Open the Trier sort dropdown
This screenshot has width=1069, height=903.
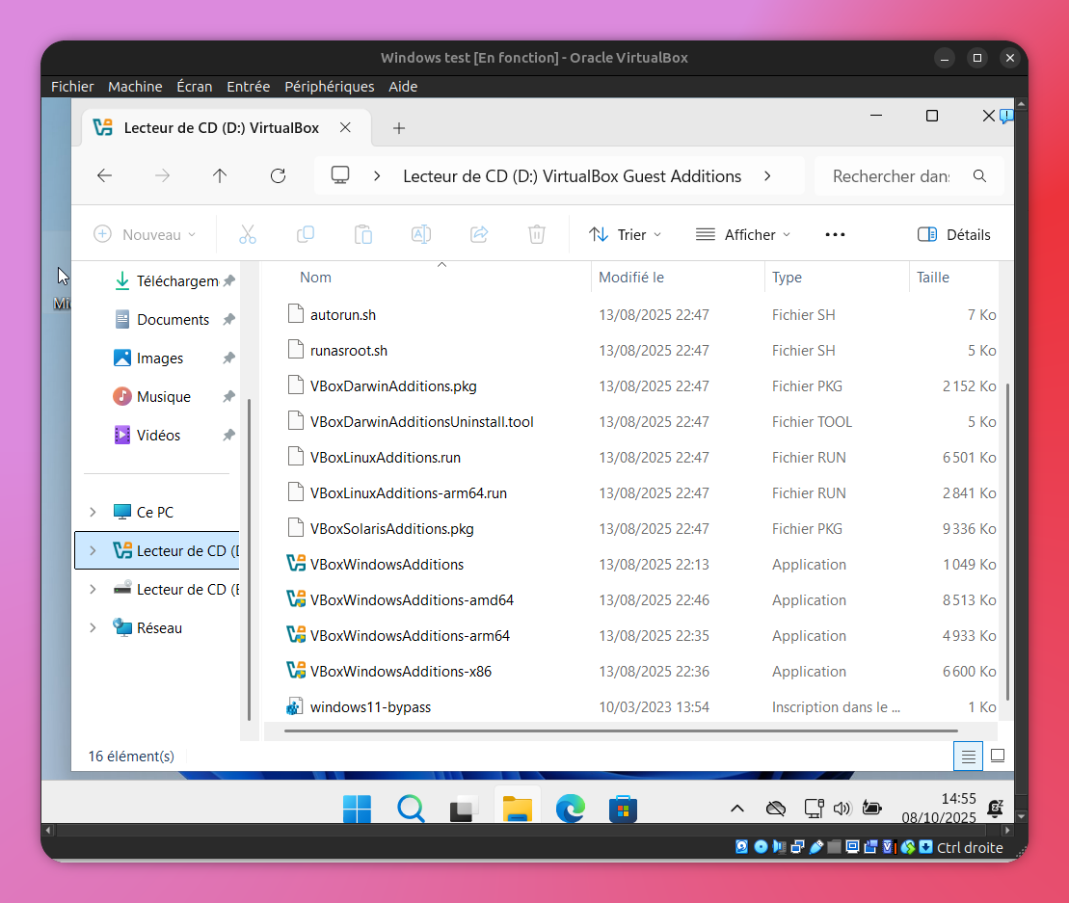coord(626,234)
